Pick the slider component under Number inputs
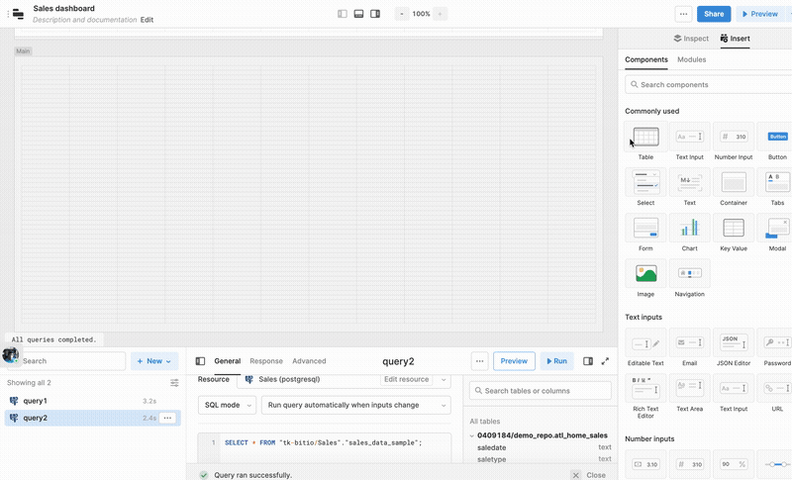This screenshot has width=792, height=480. pos(777,464)
